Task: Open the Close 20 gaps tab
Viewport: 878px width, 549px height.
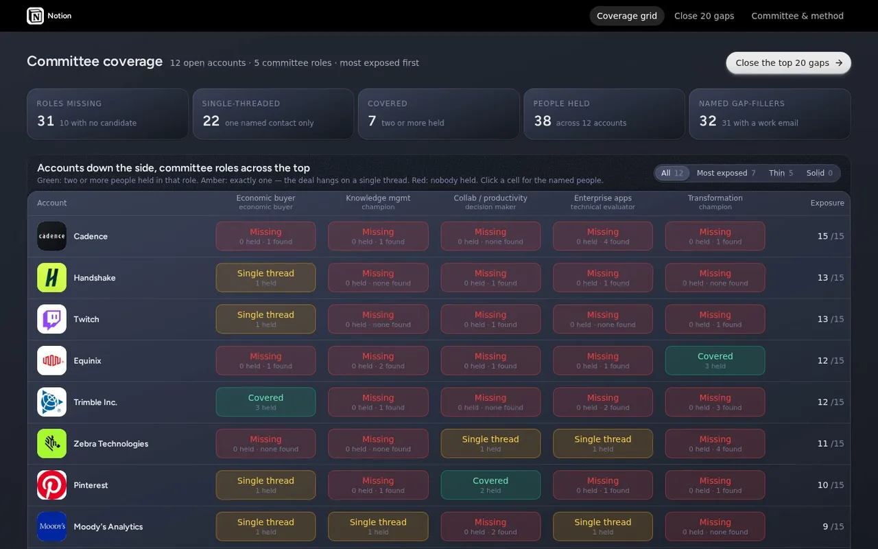Action: point(704,16)
